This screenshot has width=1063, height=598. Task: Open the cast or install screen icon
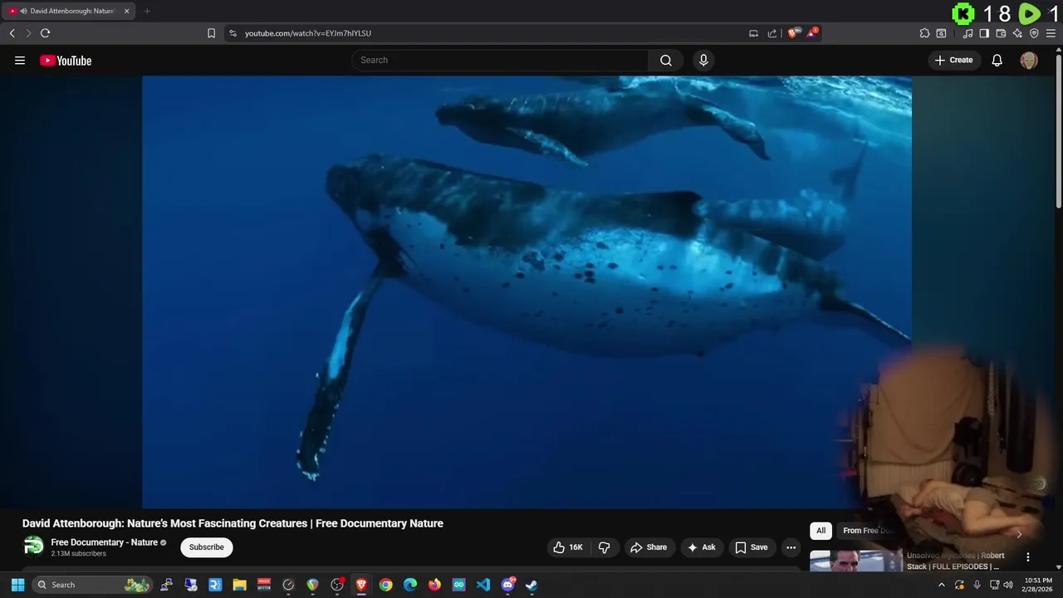(x=753, y=33)
